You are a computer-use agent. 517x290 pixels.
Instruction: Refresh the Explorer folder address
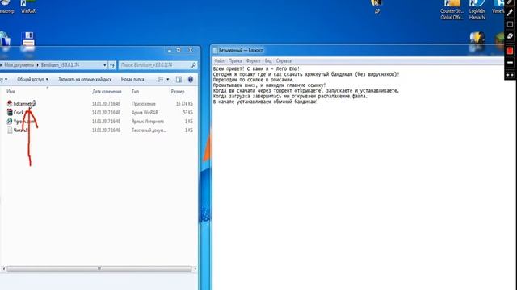pos(112,65)
